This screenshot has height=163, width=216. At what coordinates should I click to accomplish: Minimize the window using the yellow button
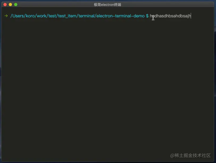click(10, 5)
